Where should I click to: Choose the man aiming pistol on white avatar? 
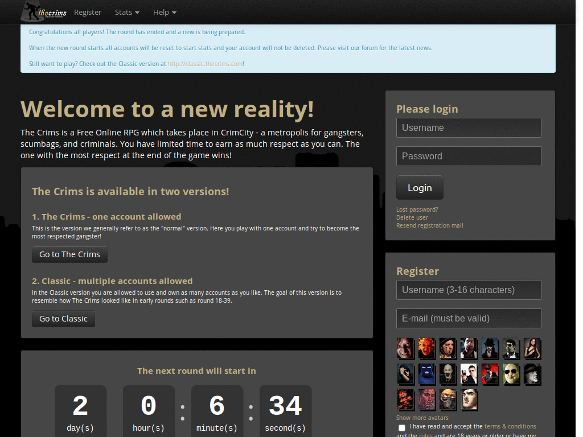pyautogui.click(x=469, y=373)
